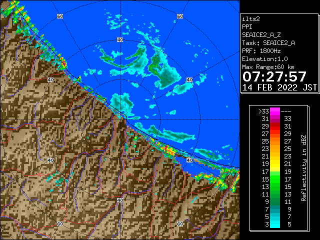Click the '3' label at legend bottom
The height and width of the screenshot is (240, 320).
267,224
